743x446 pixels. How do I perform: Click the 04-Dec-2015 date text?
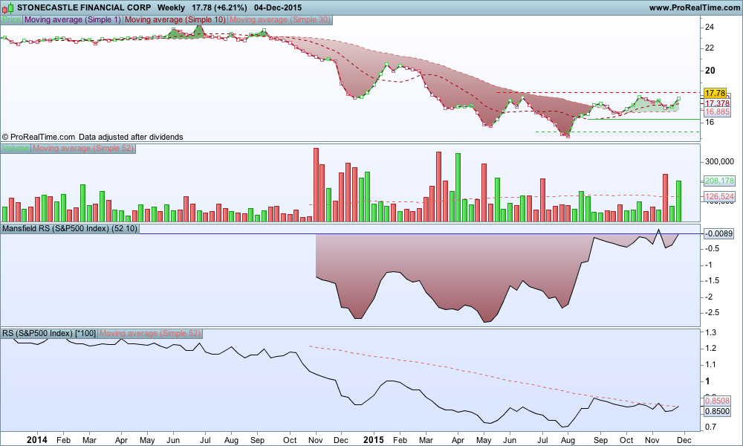pos(278,7)
